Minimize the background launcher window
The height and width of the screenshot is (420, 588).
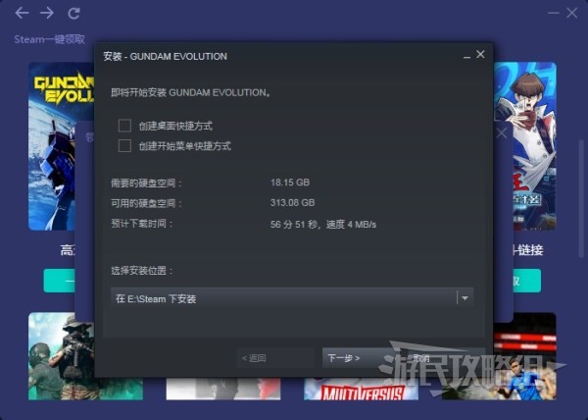553,13
